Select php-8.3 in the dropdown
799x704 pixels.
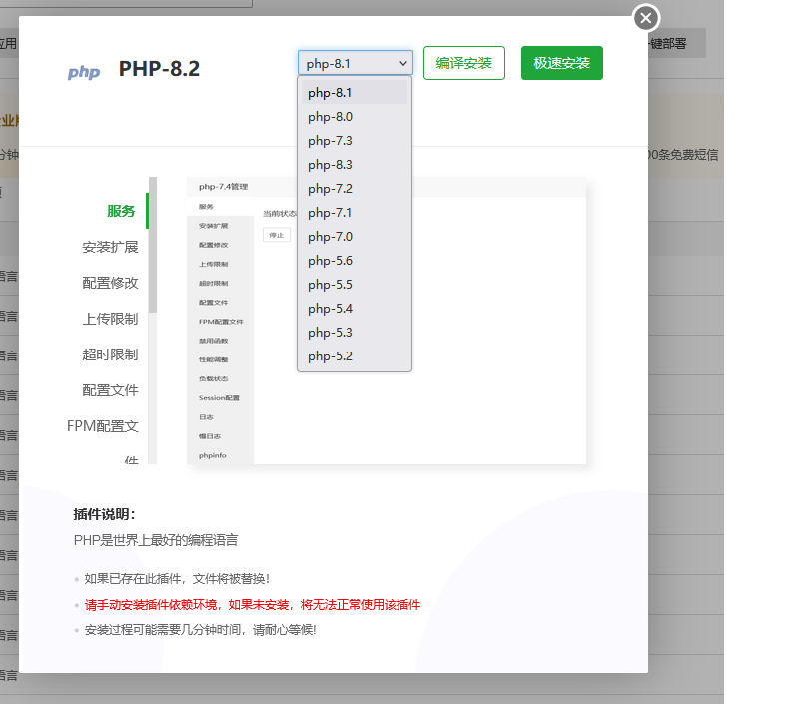355,165
